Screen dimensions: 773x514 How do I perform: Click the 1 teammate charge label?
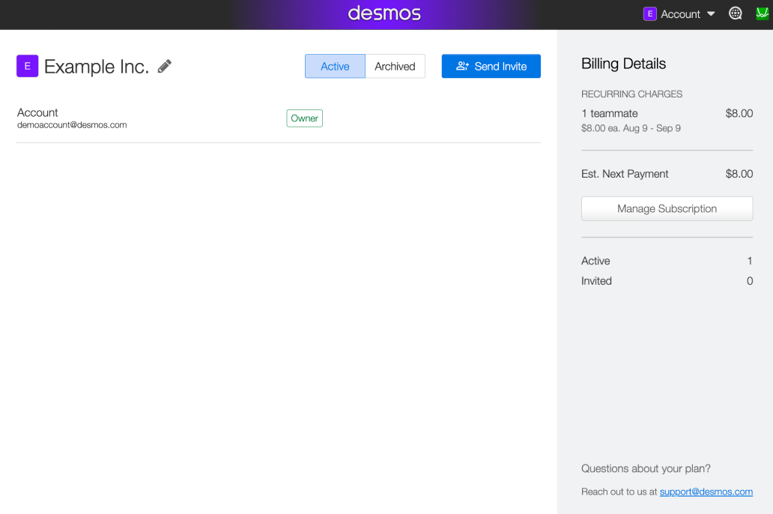point(609,113)
